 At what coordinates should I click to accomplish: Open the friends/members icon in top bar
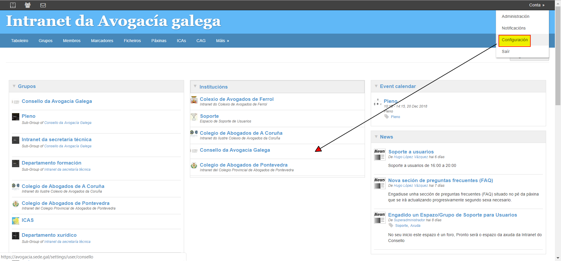point(28,5)
